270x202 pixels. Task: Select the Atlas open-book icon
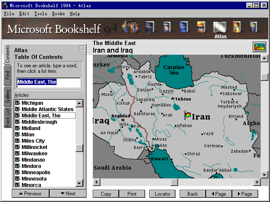[x=219, y=27]
